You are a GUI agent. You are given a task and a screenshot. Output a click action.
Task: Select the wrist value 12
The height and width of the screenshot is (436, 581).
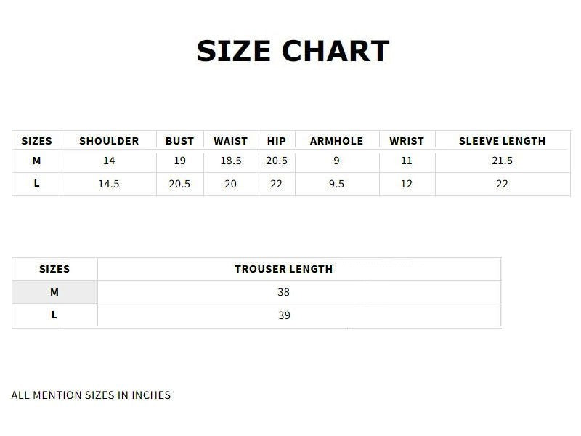(407, 184)
